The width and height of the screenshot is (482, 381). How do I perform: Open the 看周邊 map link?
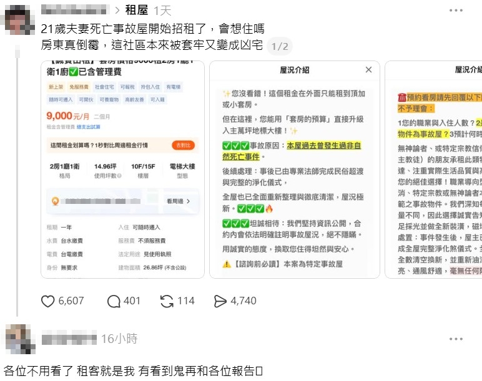click(179, 201)
